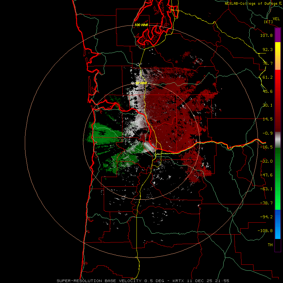Pick the gray near-zero segment of color bar
The height and width of the screenshot is (283, 283).
278,140
